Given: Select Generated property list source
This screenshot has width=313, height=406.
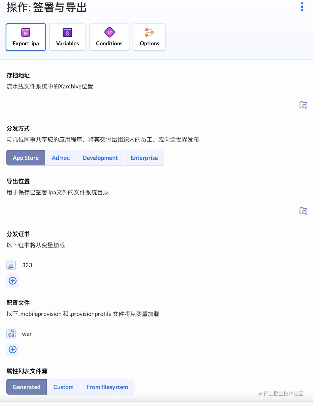Looking at the screenshot, I should [26, 387].
